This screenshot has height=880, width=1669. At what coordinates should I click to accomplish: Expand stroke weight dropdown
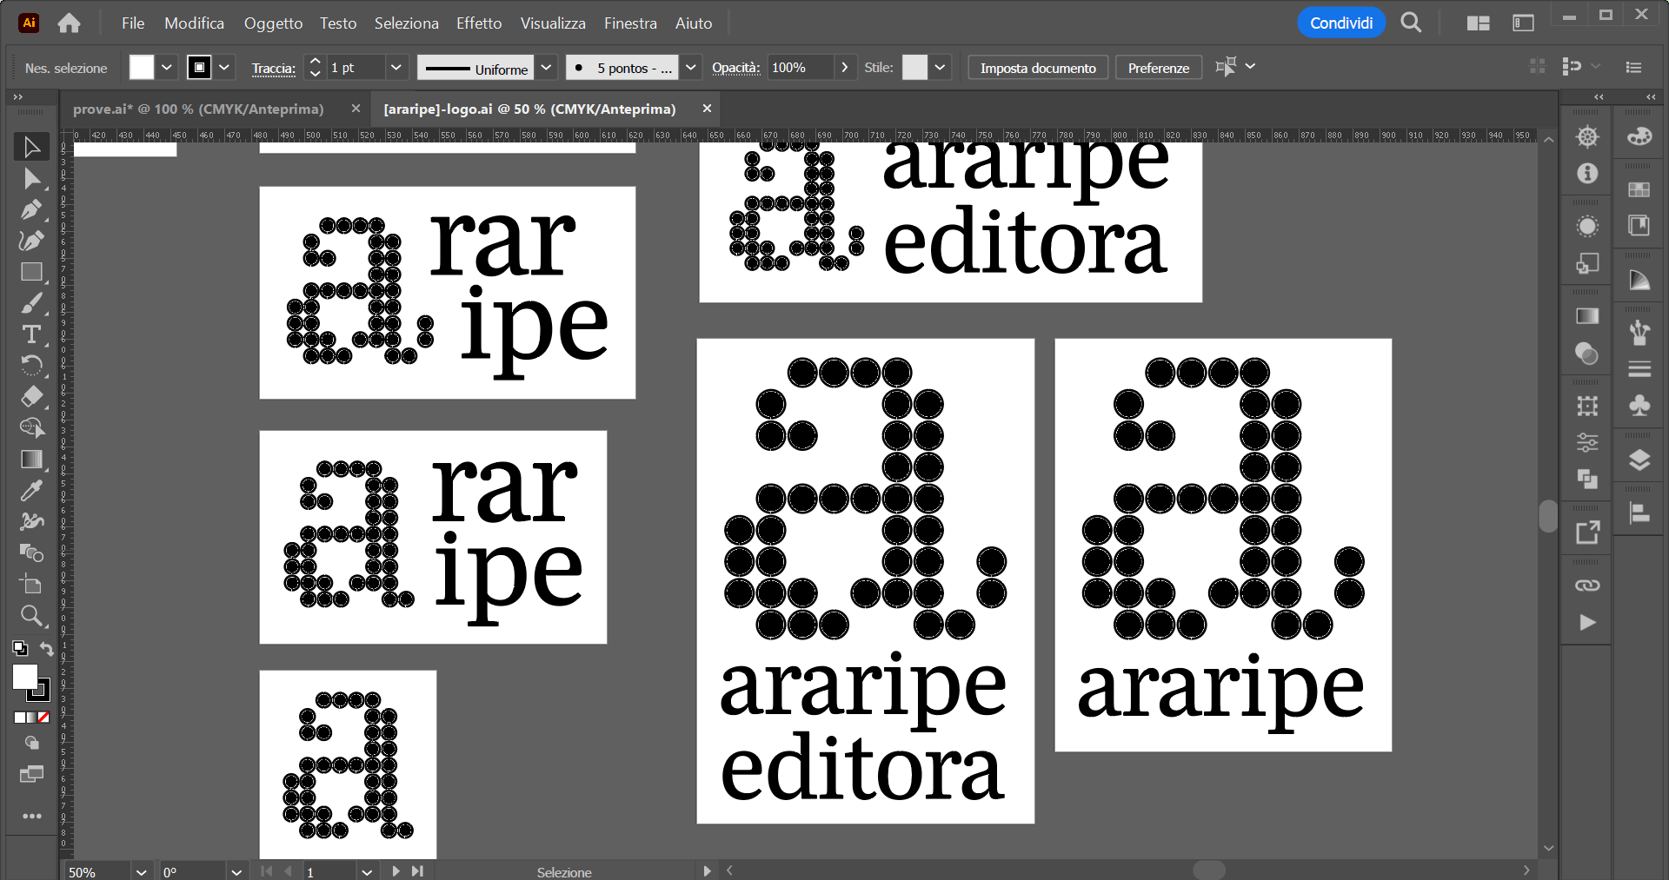396,67
